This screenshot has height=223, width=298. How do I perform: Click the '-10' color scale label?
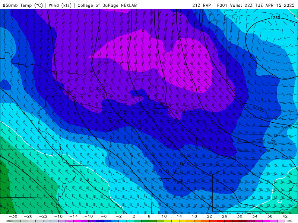pyautogui.click(x=89, y=216)
